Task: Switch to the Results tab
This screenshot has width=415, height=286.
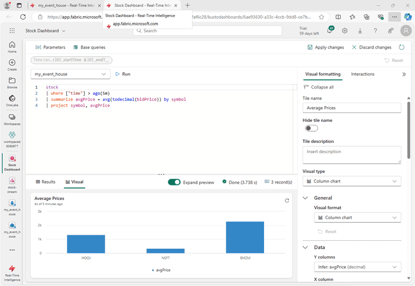Action: (x=45, y=182)
